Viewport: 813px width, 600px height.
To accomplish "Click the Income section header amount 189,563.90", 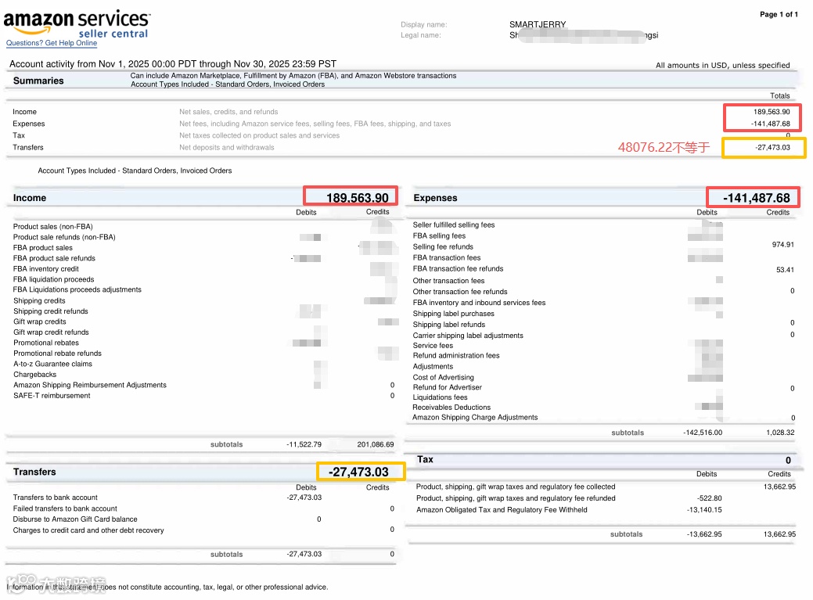I will 358,198.
